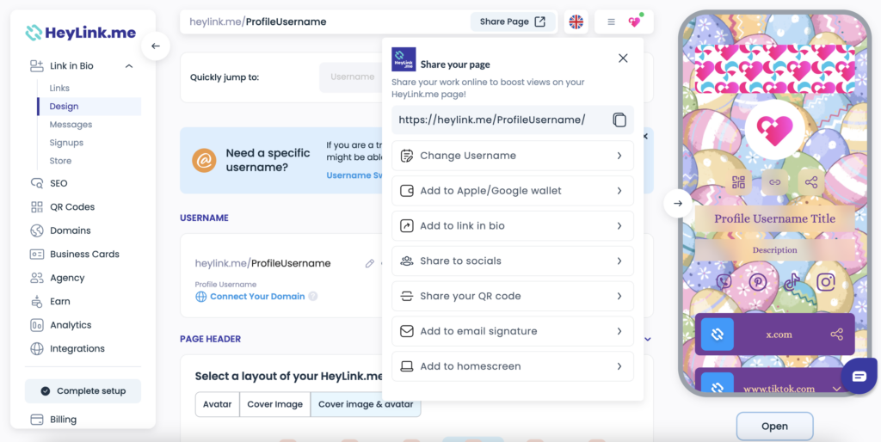The image size is (881, 442).
Task: Open Viber icon in preview
Action: click(x=724, y=281)
